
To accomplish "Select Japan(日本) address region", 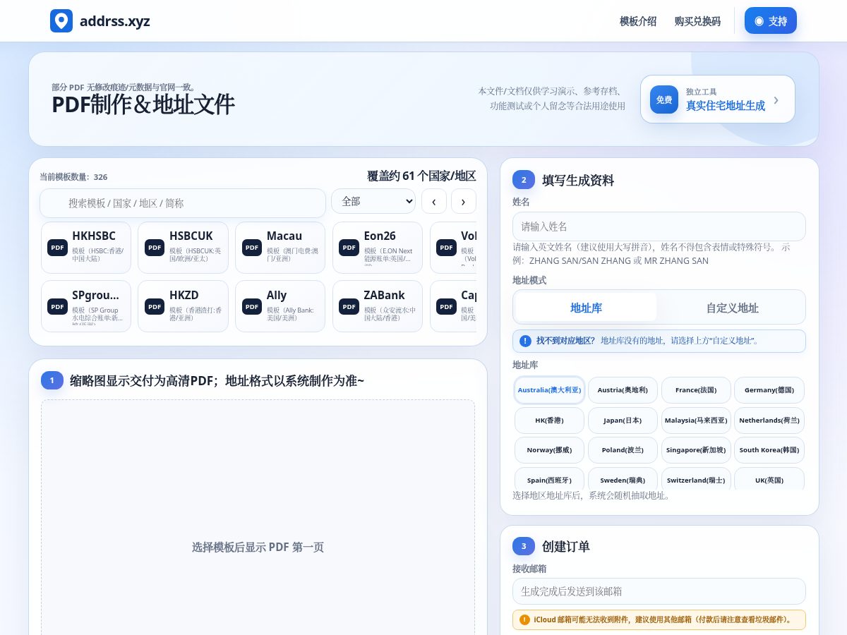I will [623, 421].
